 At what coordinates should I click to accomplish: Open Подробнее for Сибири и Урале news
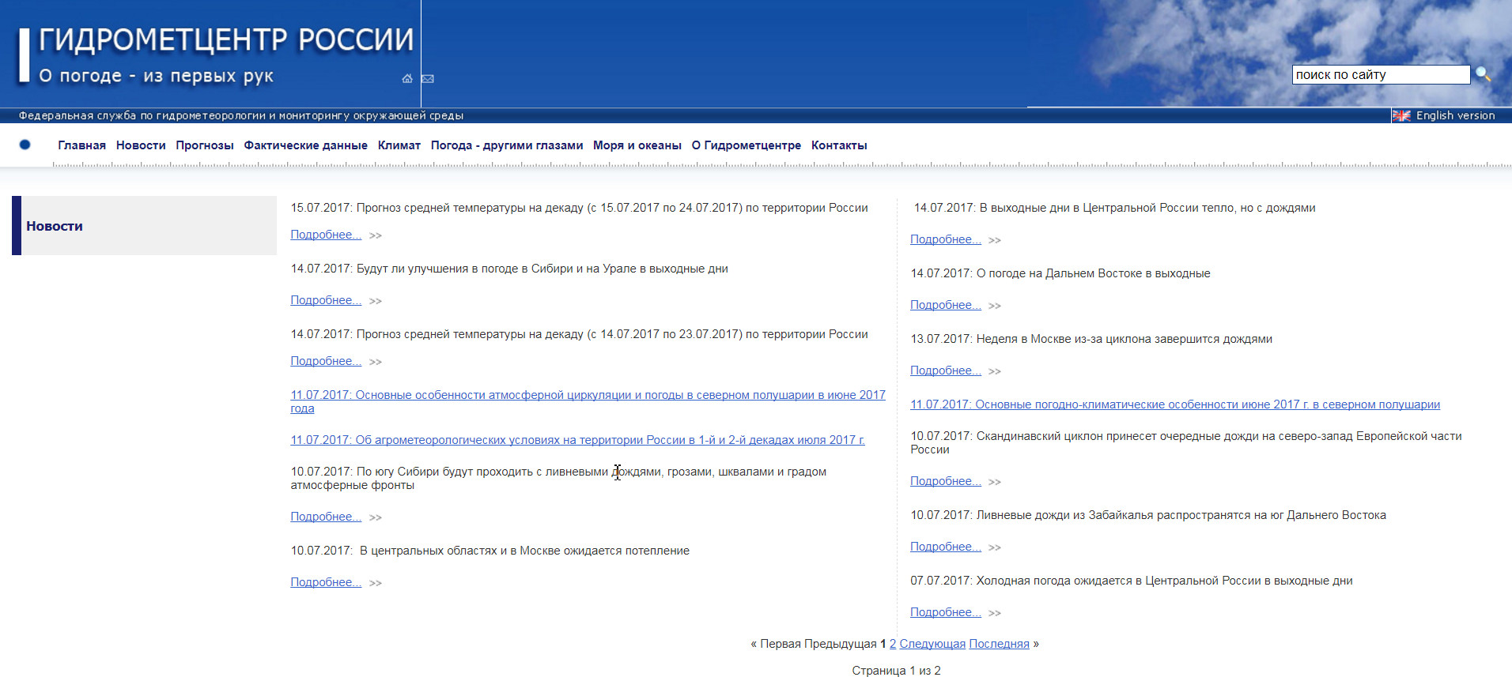(326, 300)
